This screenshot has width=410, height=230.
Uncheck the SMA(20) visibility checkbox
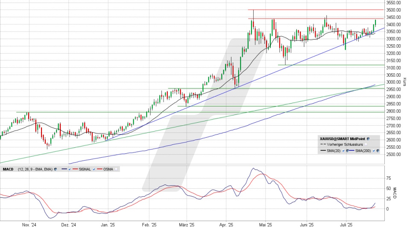pyautogui.click(x=343, y=151)
